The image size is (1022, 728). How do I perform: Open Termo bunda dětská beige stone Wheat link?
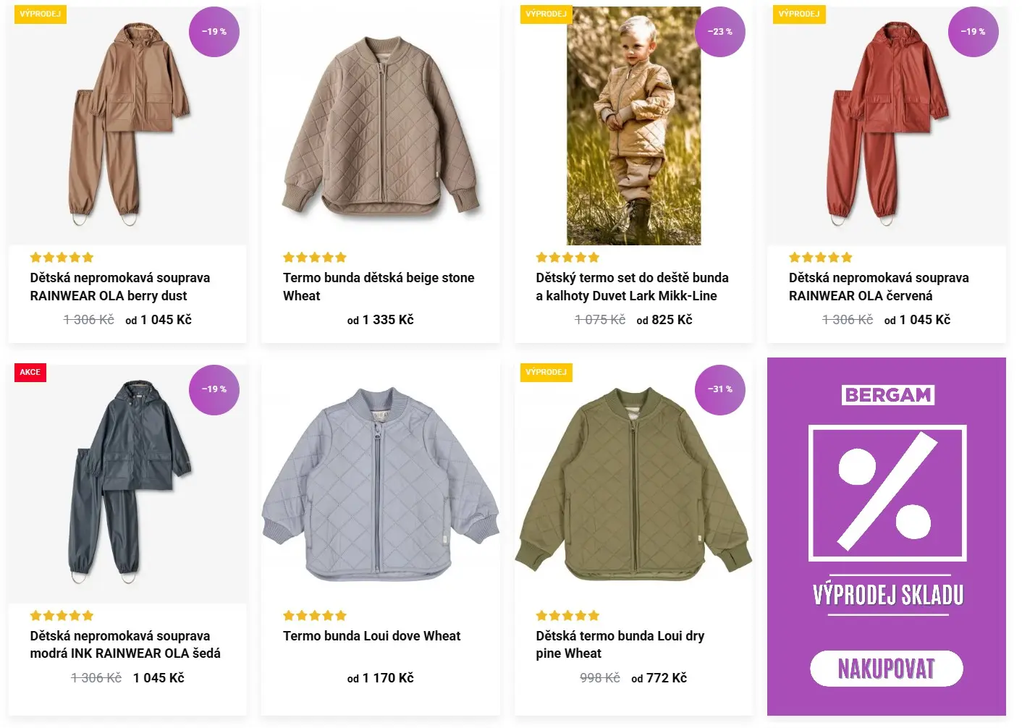pos(379,287)
